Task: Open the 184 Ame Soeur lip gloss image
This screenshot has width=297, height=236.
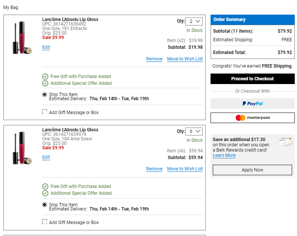Action: pos(22,148)
